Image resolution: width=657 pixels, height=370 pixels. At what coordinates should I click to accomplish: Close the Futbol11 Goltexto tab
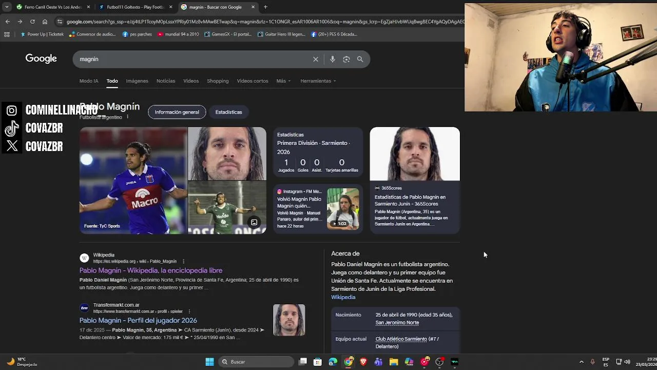(x=171, y=7)
